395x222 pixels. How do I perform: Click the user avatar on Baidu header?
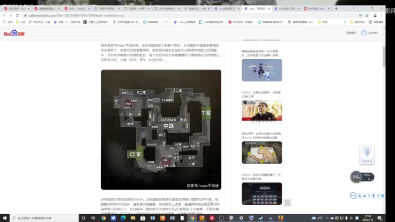pos(363,33)
